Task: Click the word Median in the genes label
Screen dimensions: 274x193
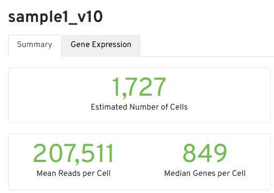Action: (177, 173)
